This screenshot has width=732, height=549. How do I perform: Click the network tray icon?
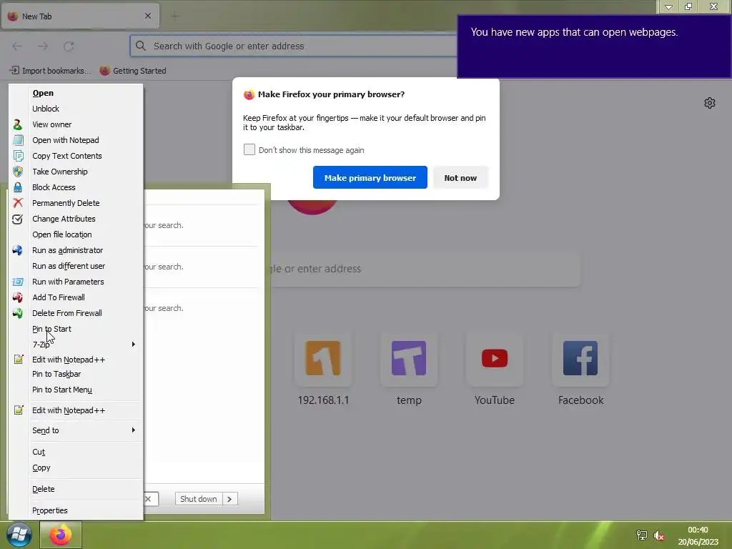coord(642,535)
